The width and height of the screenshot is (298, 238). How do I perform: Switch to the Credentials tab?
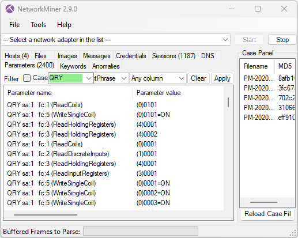[131, 56]
